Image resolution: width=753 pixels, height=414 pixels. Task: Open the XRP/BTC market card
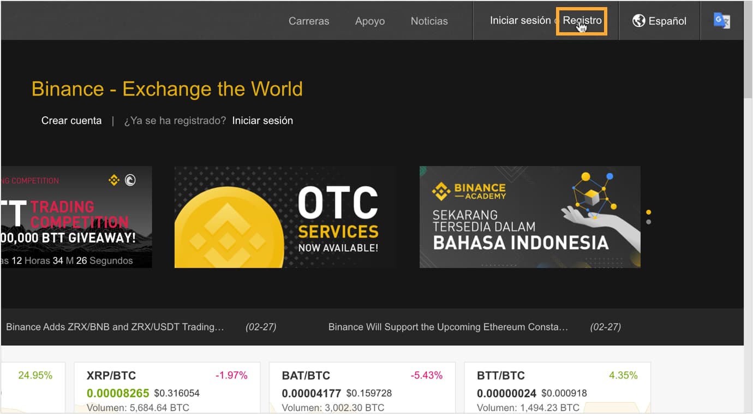(167, 388)
